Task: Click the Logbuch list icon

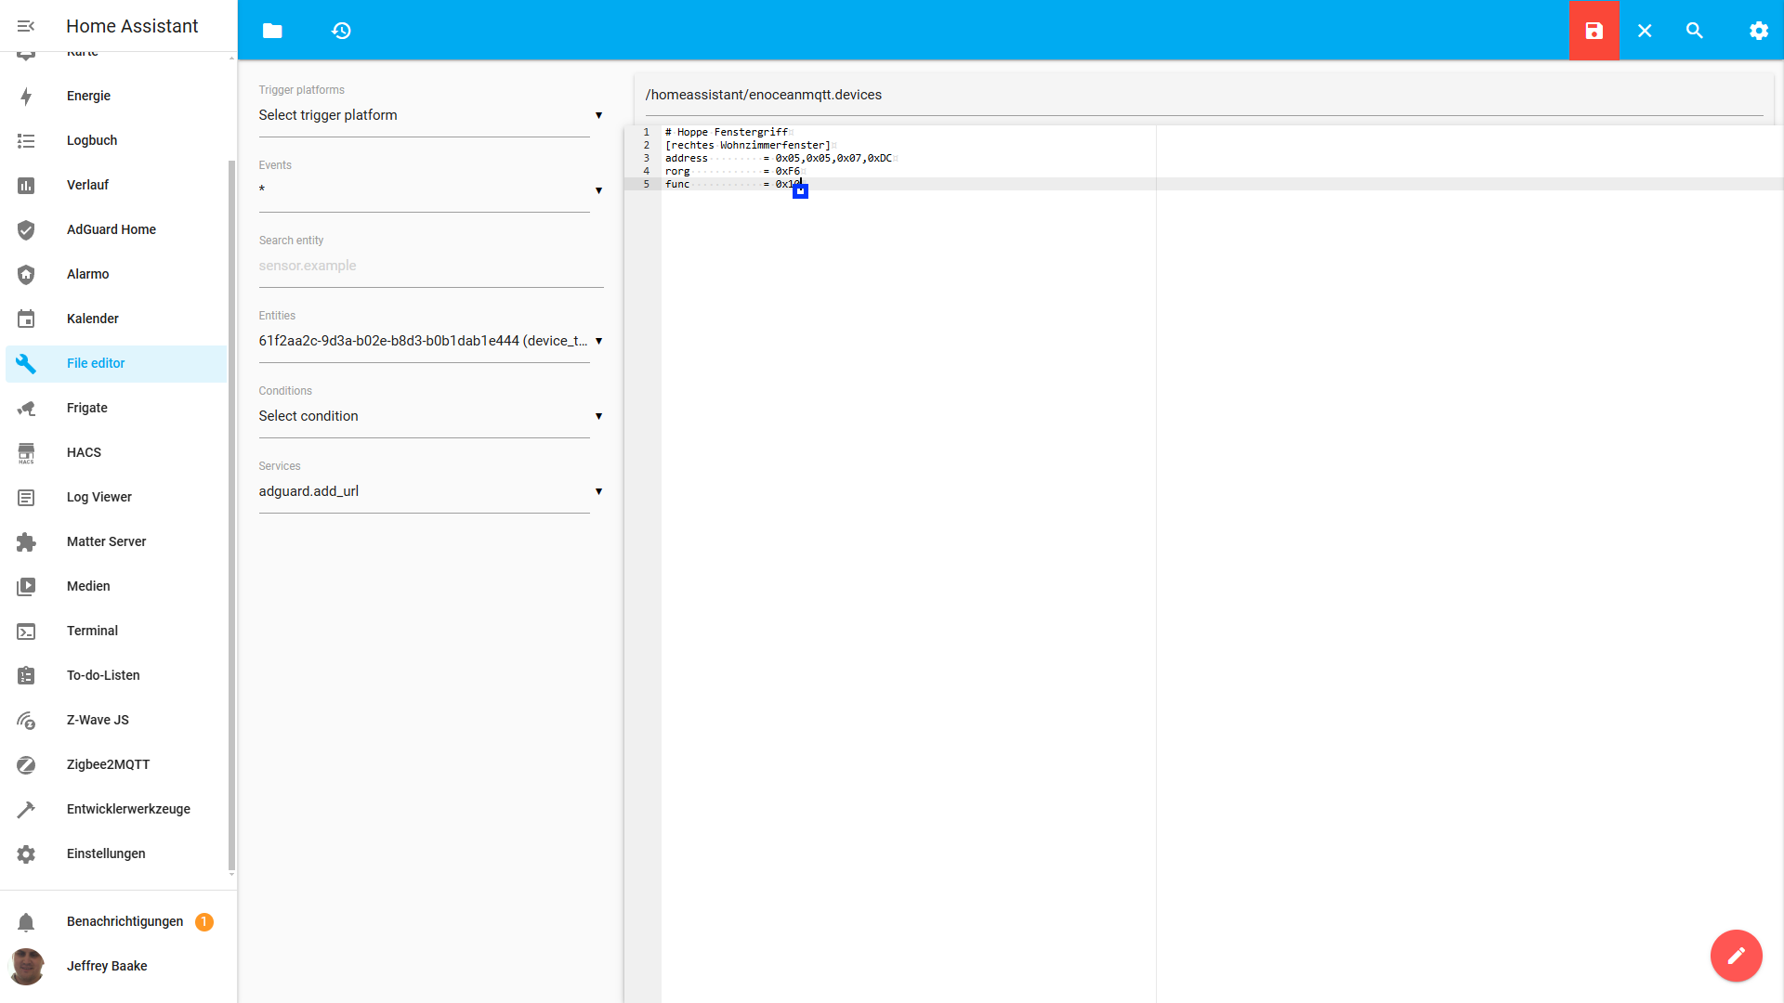Action: 26,140
